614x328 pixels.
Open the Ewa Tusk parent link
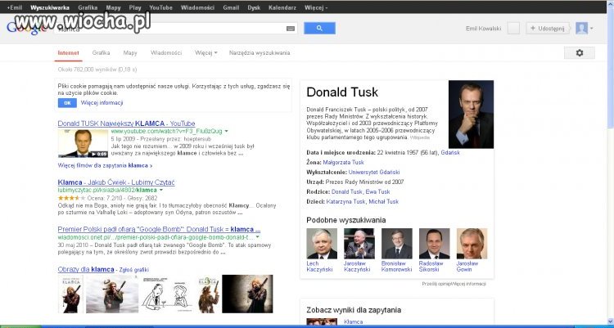378,191
